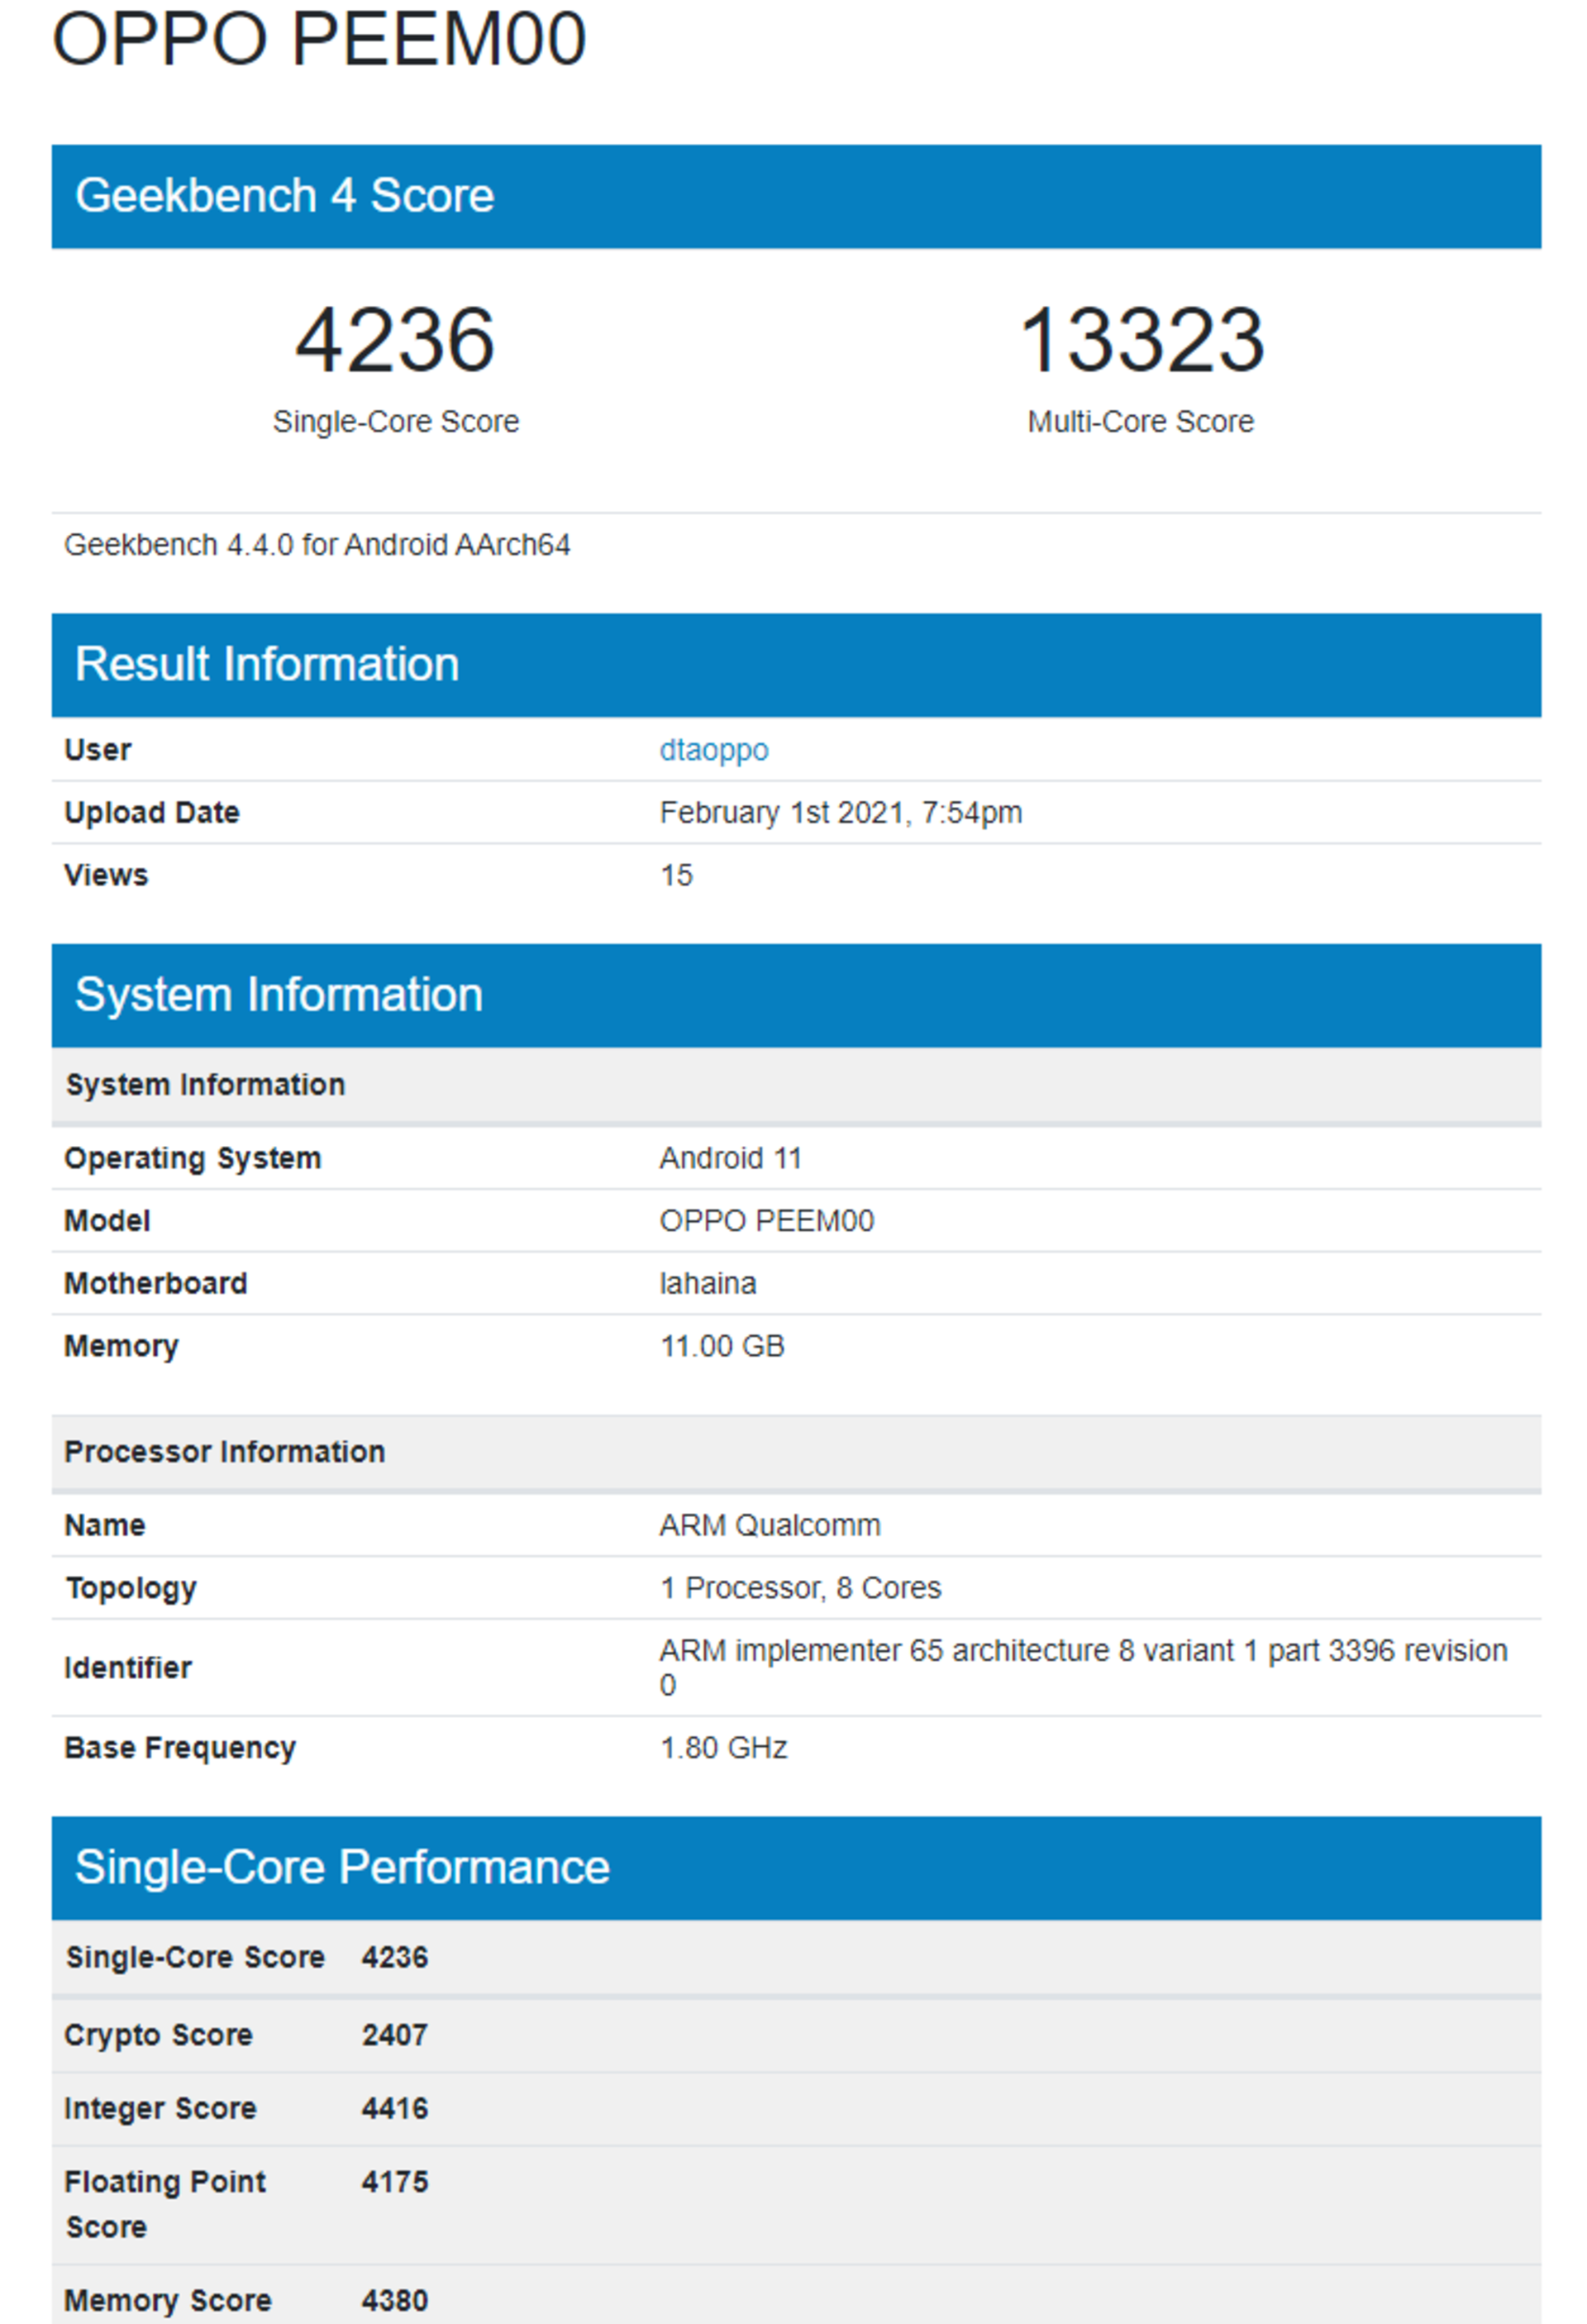
Task: Click the Integer Score value 4416
Action: tap(395, 2109)
